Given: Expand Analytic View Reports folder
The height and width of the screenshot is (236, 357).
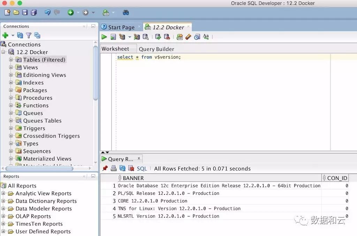Looking at the screenshot, I should tap(3, 193).
